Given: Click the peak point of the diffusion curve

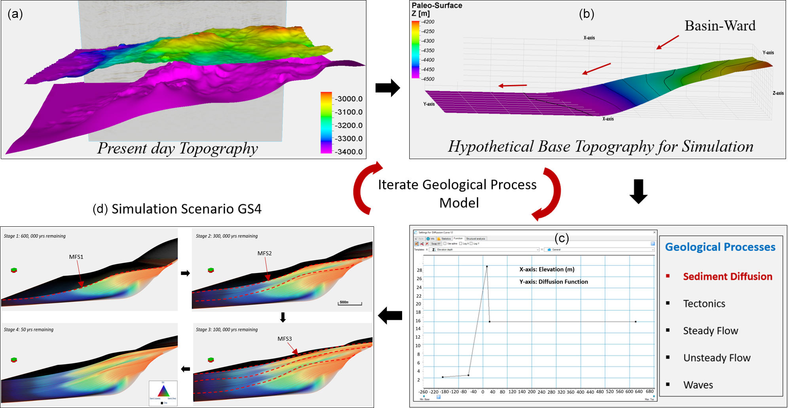Looking at the screenshot, I should (x=487, y=266).
